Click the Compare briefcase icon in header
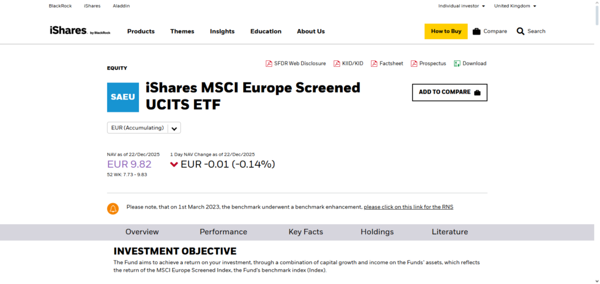The height and width of the screenshot is (284, 600). coord(476,32)
